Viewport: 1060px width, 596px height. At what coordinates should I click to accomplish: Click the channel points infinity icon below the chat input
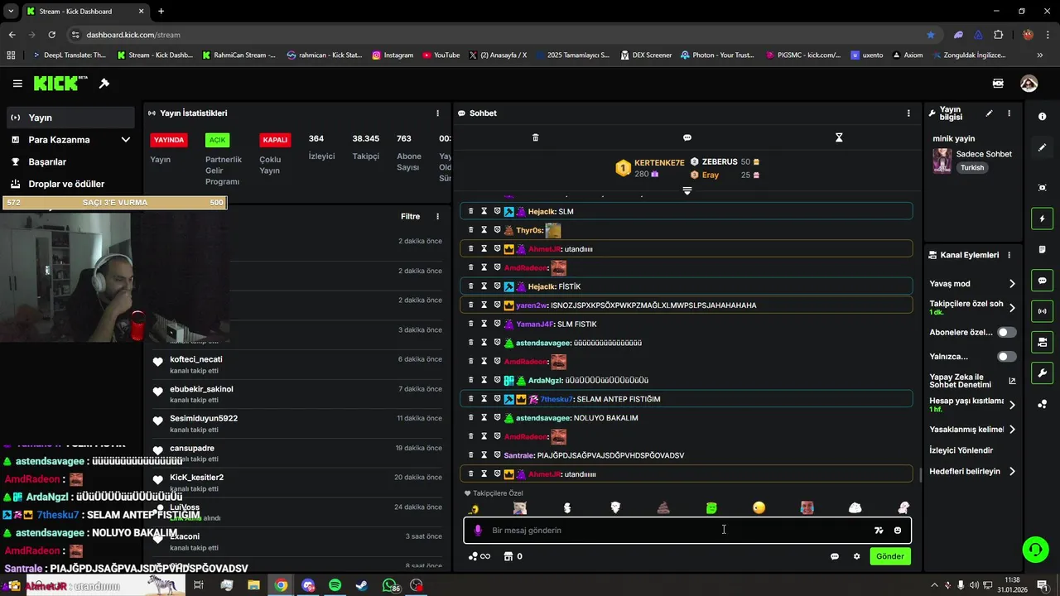click(479, 556)
